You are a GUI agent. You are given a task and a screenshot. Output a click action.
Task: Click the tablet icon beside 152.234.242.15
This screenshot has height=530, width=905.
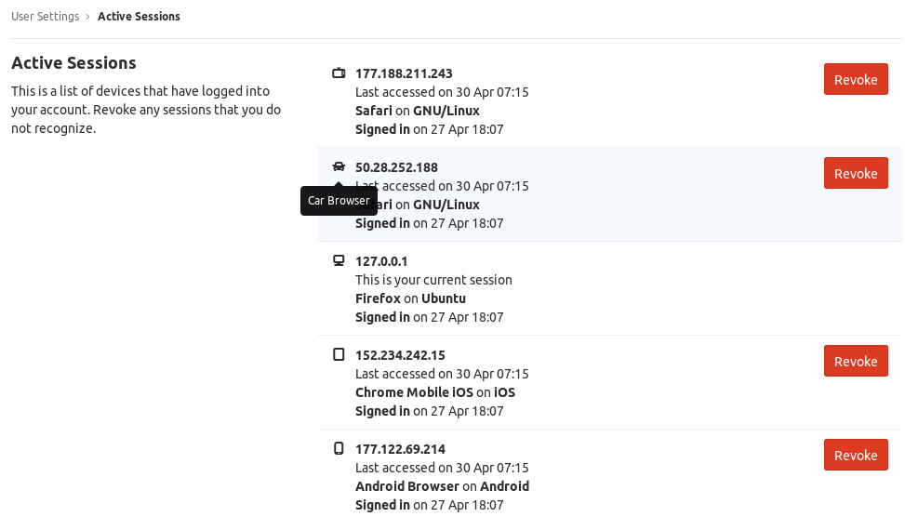339,355
